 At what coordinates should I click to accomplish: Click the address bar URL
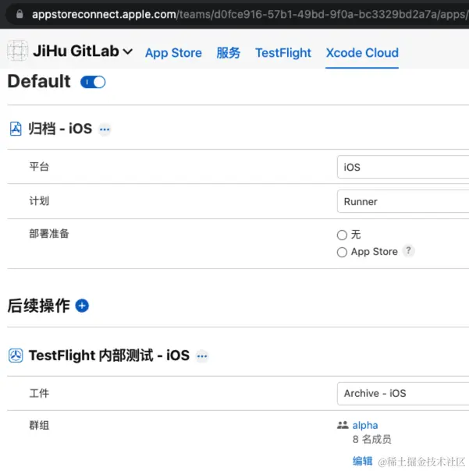pos(250,14)
